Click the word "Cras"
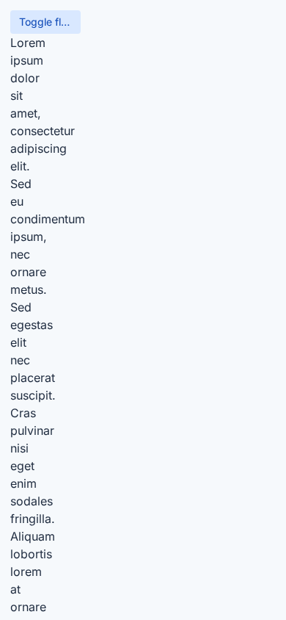 [23, 413]
